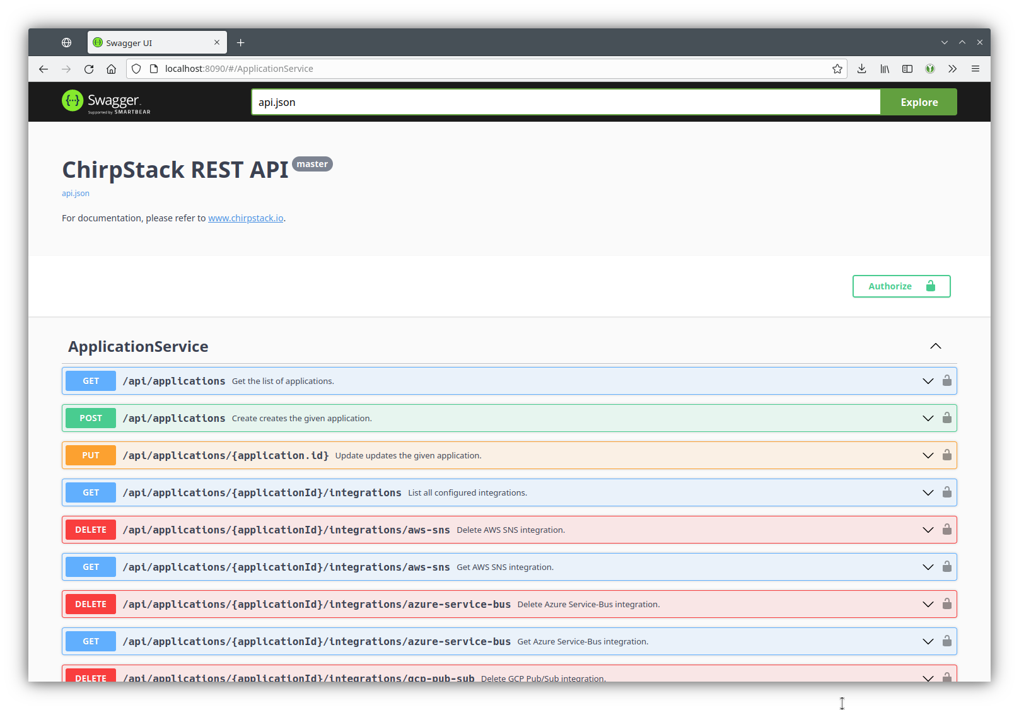The image size is (1019, 710).
Task: Click the lock icon on GET /api/applications row
Action: click(x=946, y=381)
